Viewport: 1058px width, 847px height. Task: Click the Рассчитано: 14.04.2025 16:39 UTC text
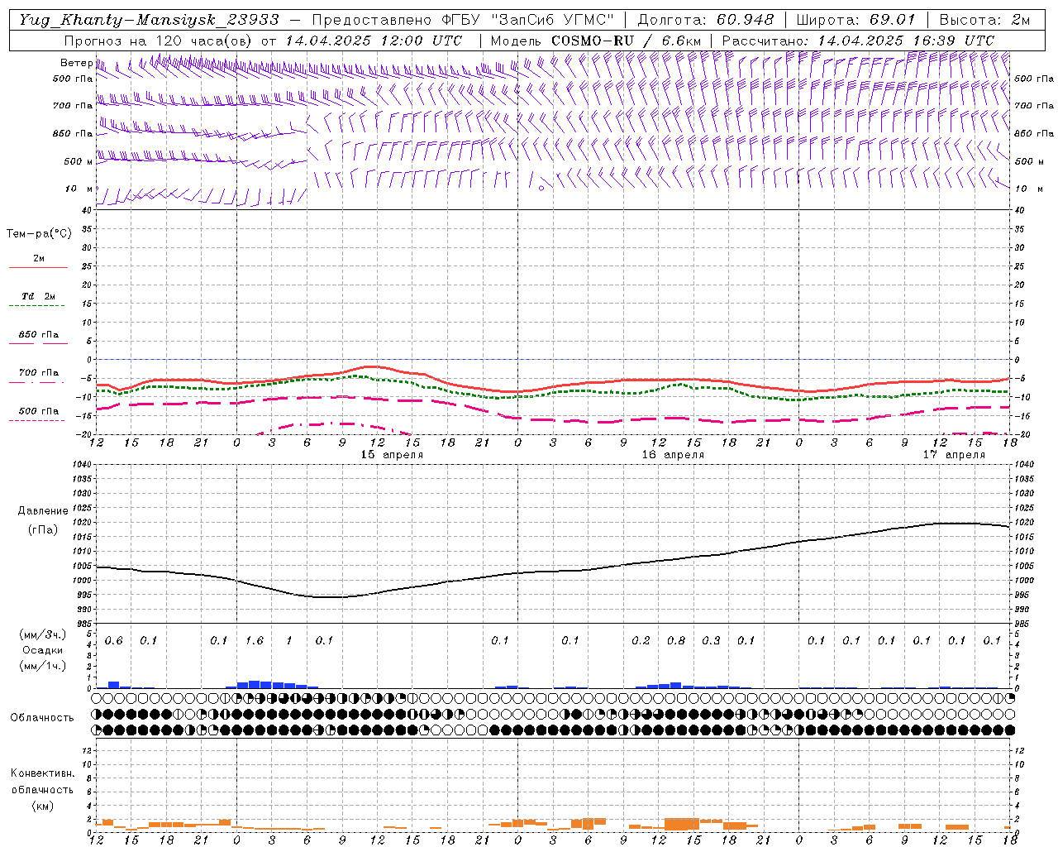pos(858,41)
